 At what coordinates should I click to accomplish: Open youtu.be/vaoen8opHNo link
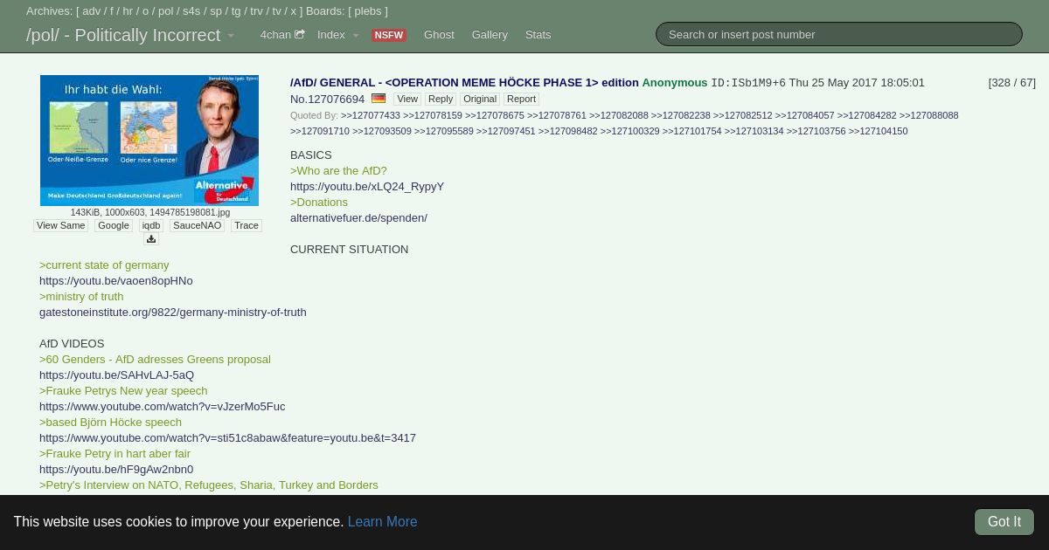pos(116,280)
